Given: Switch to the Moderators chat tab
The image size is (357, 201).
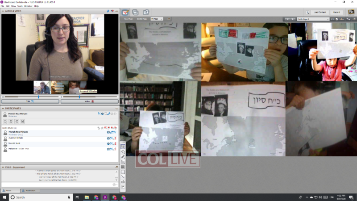Looking at the screenshot, I should 30,190.
